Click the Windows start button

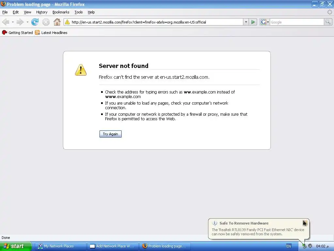click(16, 246)
